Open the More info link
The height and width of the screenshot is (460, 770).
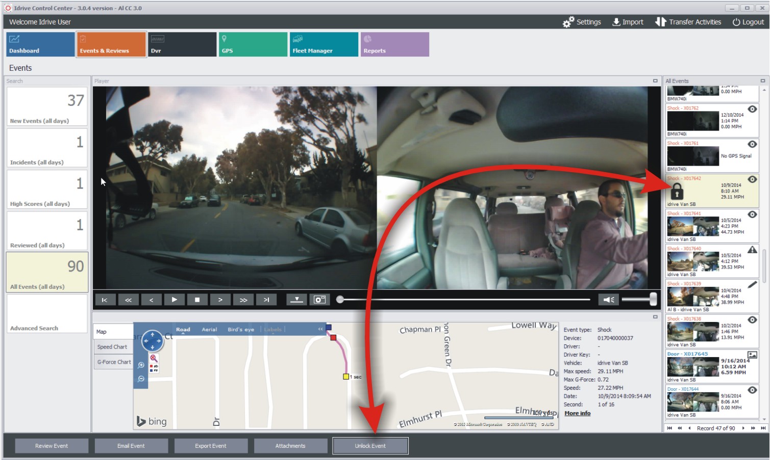click(577, 413)
